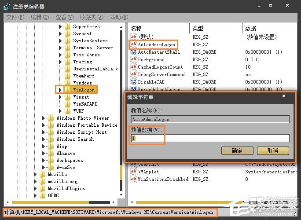This screenshot has width=301, height=220.
Task: Click the 数值数据 input field
Action: (x=210, y=138)
